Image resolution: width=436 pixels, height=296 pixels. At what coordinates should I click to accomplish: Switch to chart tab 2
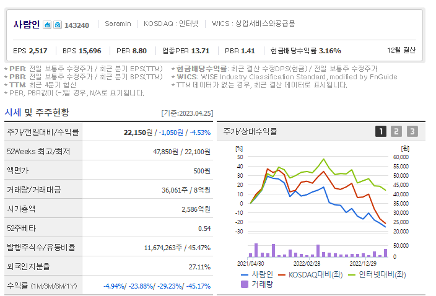click(x=396, y=131)
